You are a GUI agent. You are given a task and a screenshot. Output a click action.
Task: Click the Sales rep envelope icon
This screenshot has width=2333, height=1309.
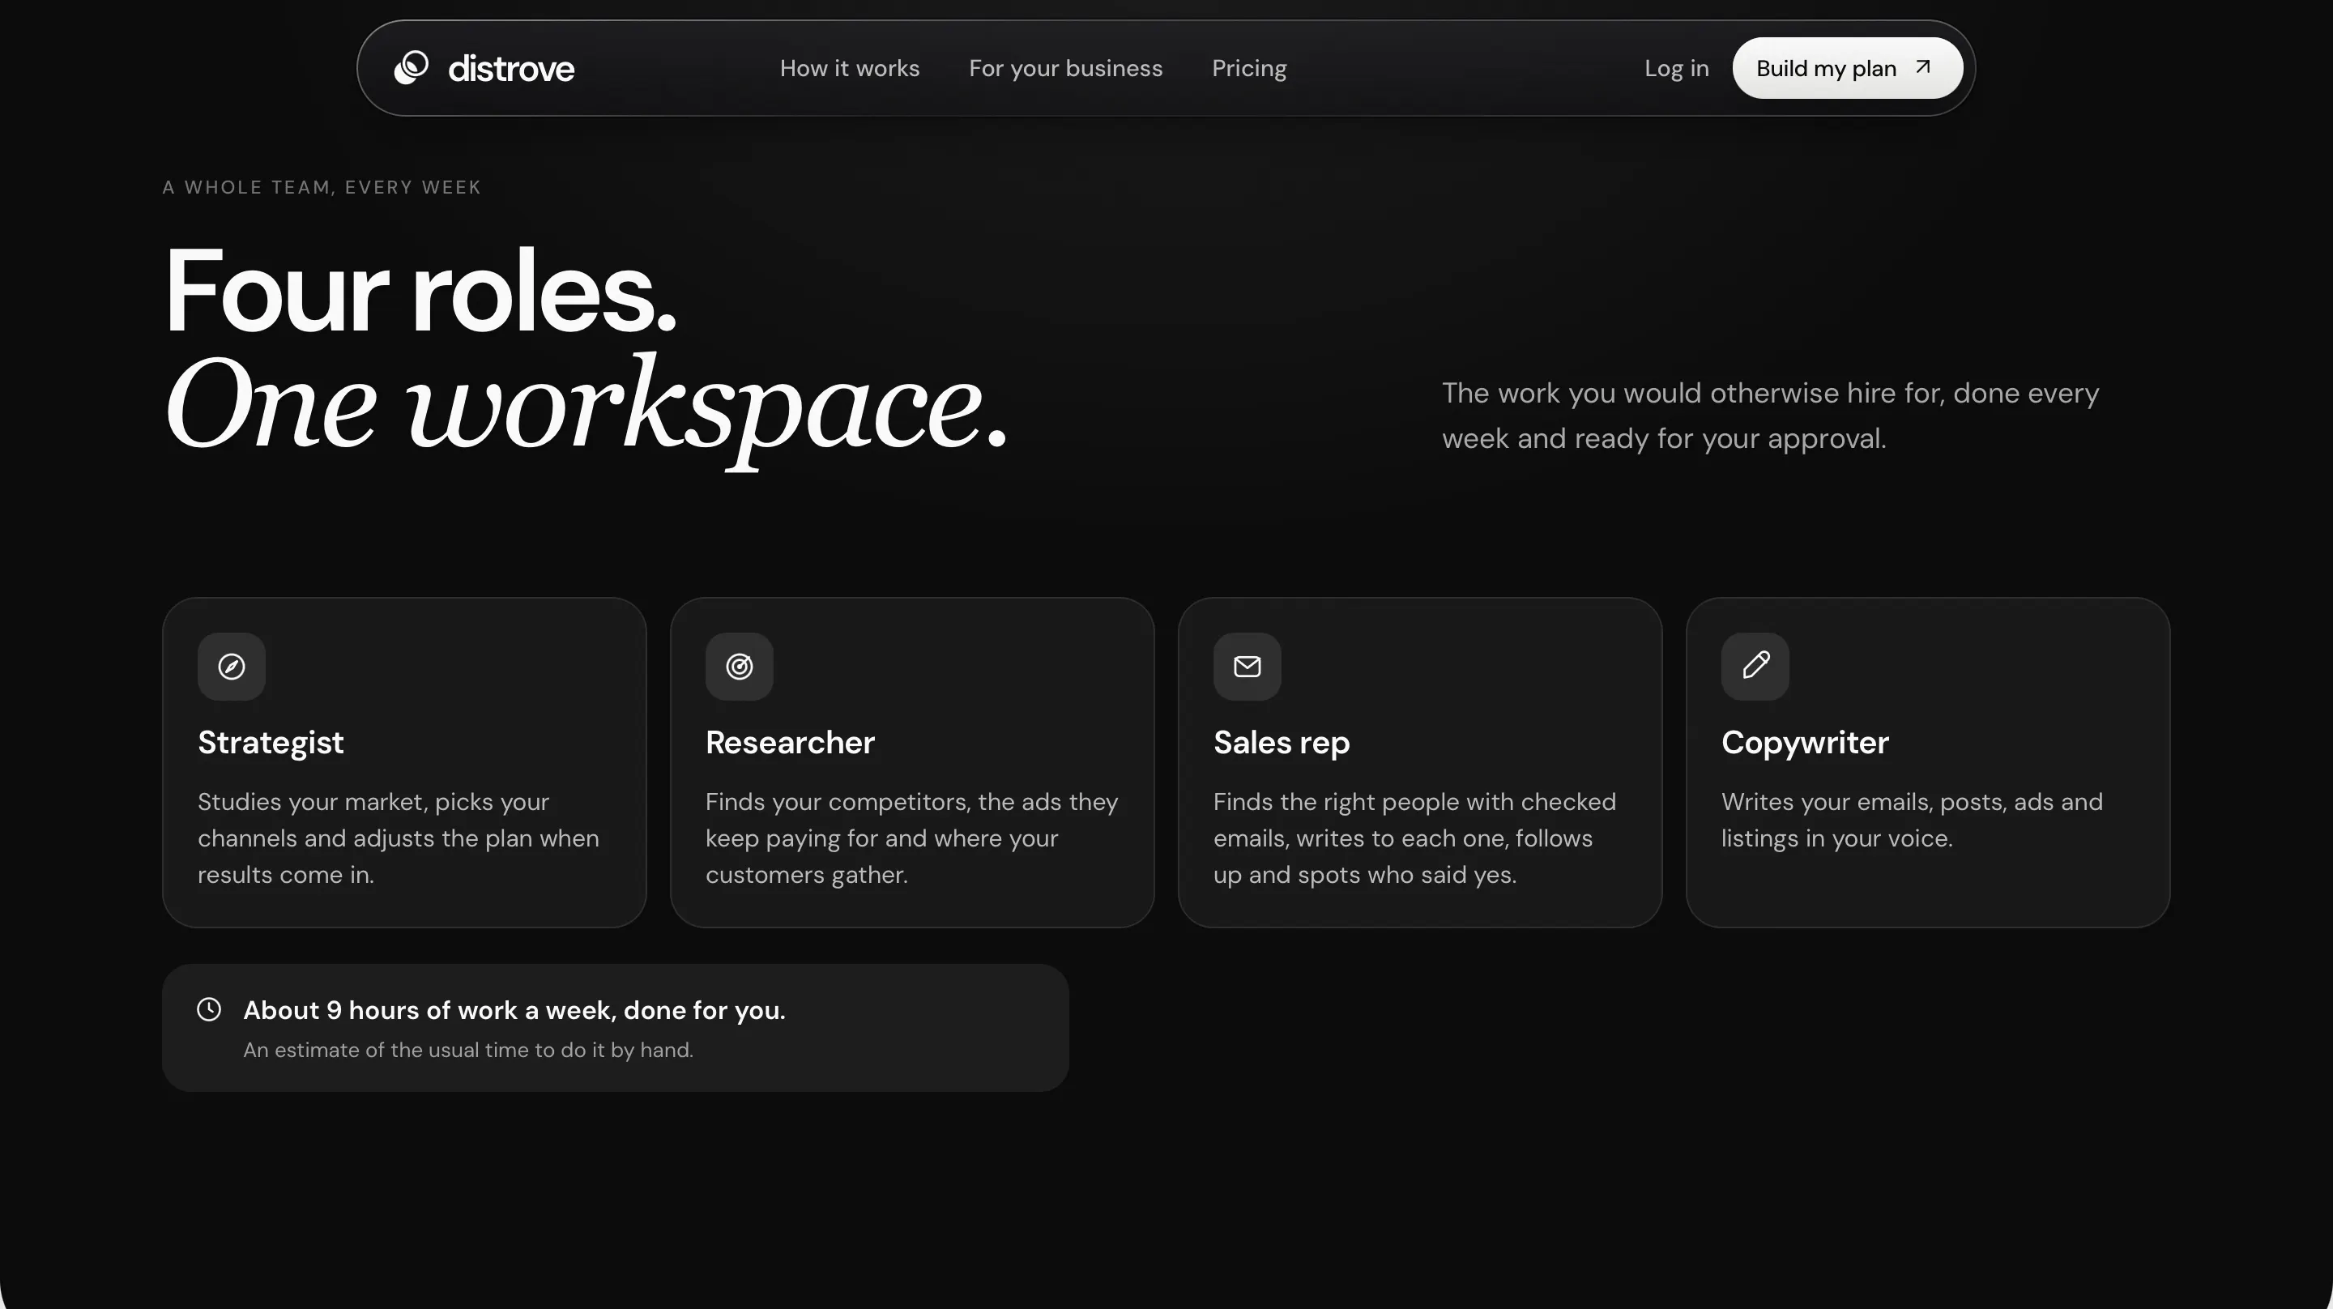tap(1248, 667)
